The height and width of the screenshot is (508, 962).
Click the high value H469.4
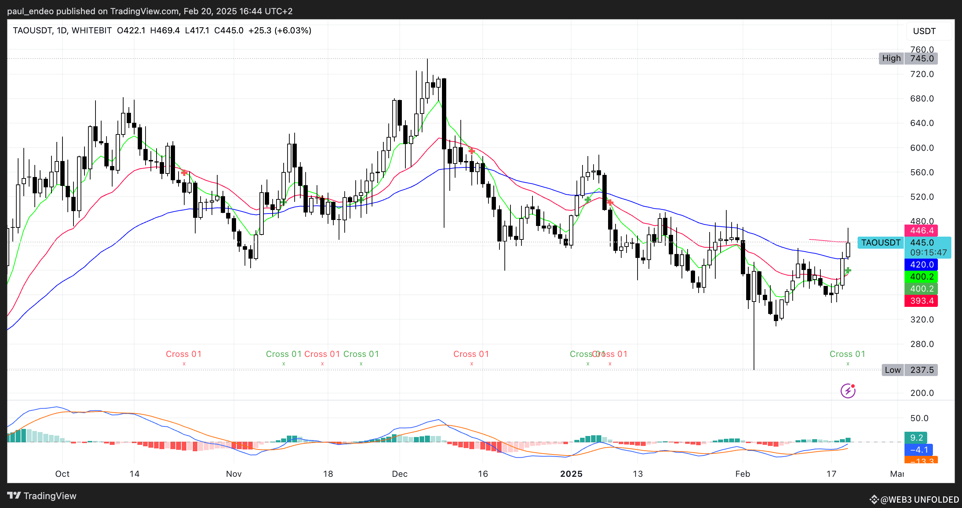click(165, 30)
